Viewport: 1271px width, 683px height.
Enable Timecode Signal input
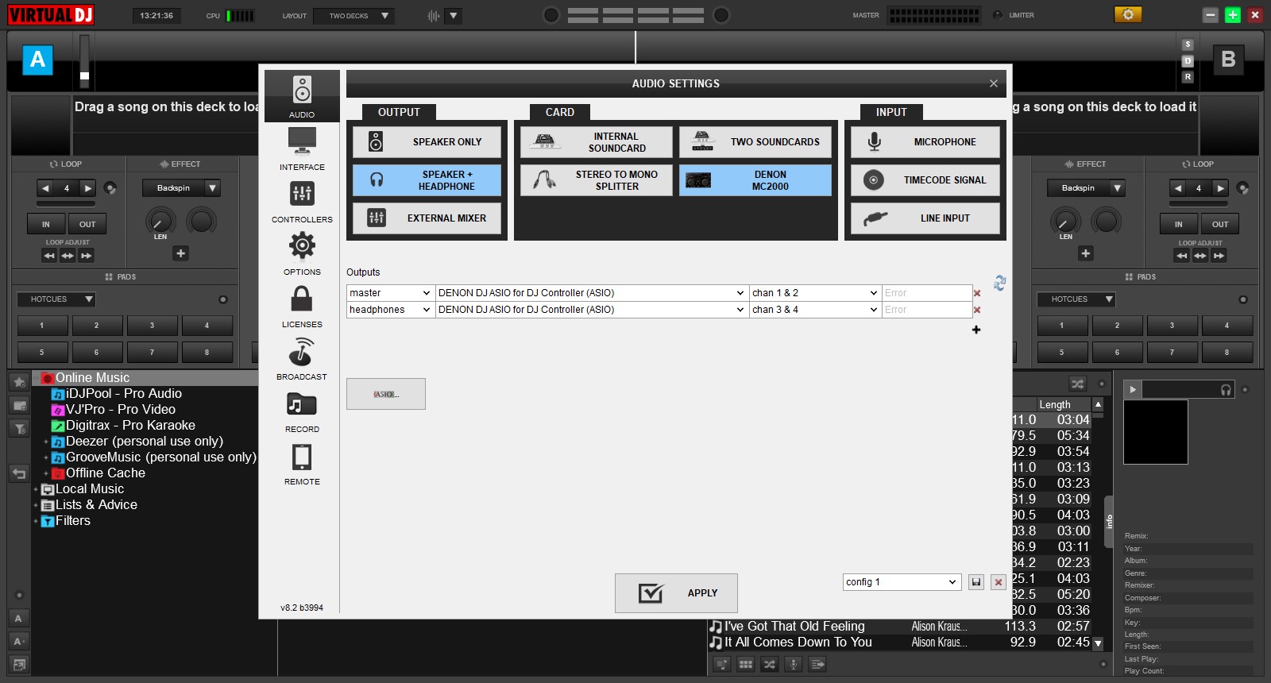pos(925,180)
